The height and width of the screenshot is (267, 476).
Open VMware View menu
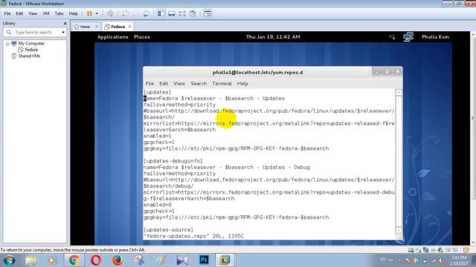tap(33, 13)
